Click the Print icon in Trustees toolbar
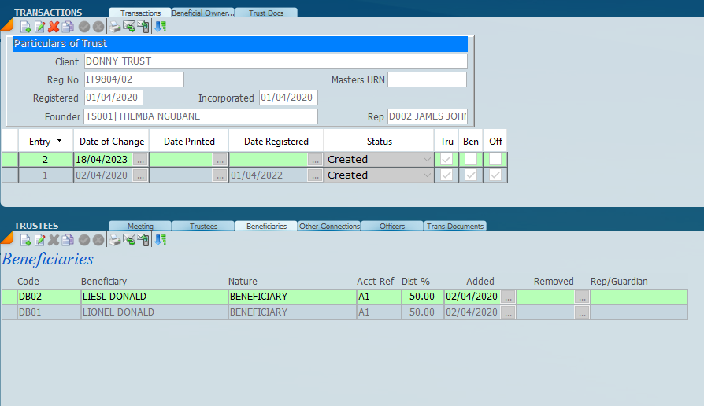Image resolution: width=704 pixels, height=406 pixels. click(x=115, y=240)
